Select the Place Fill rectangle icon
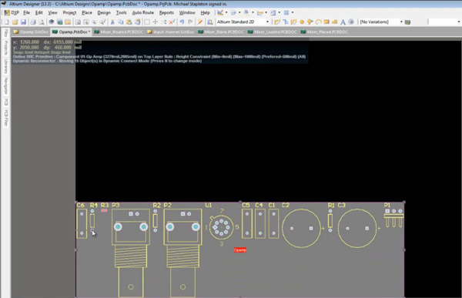This screenshot has width=462, height=298. pos(326,22)
